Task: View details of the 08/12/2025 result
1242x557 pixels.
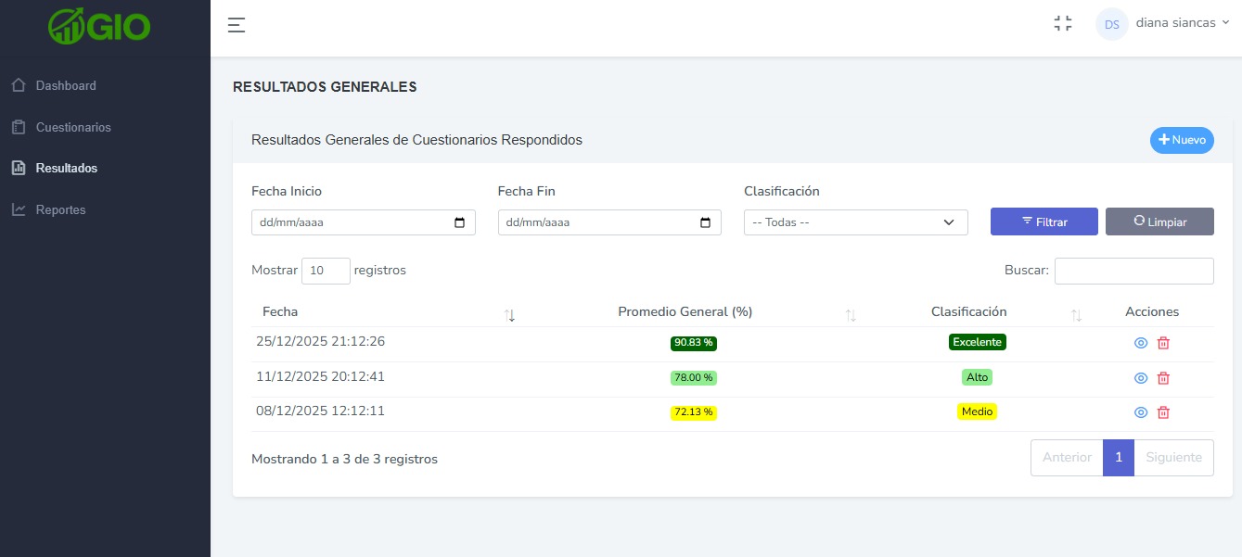Action: 1141,412
